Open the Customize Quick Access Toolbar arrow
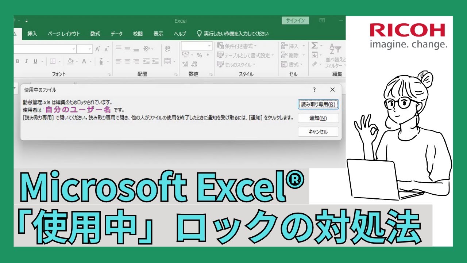Image resolution: width=467 pixels, height=263 pixels. pos(27,21)
